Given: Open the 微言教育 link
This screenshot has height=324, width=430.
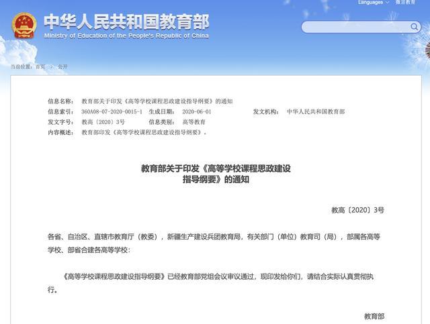Looking at the screenshot, I should coord(405,3).
